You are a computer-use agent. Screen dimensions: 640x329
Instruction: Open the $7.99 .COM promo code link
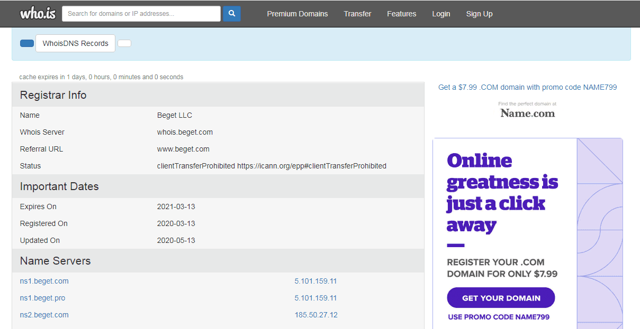(x=527, y=87)
